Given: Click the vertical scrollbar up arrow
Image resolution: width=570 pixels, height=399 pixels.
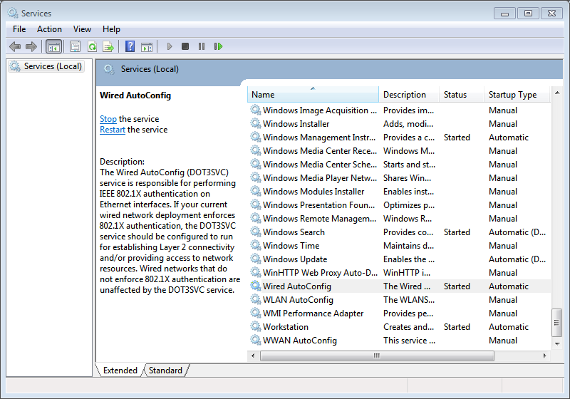Looking at the screenshot, I should (x=557, y=93).
